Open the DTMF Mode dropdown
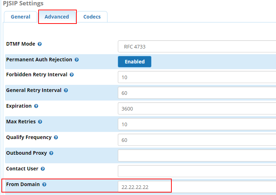276x195 pixels. 196,46
